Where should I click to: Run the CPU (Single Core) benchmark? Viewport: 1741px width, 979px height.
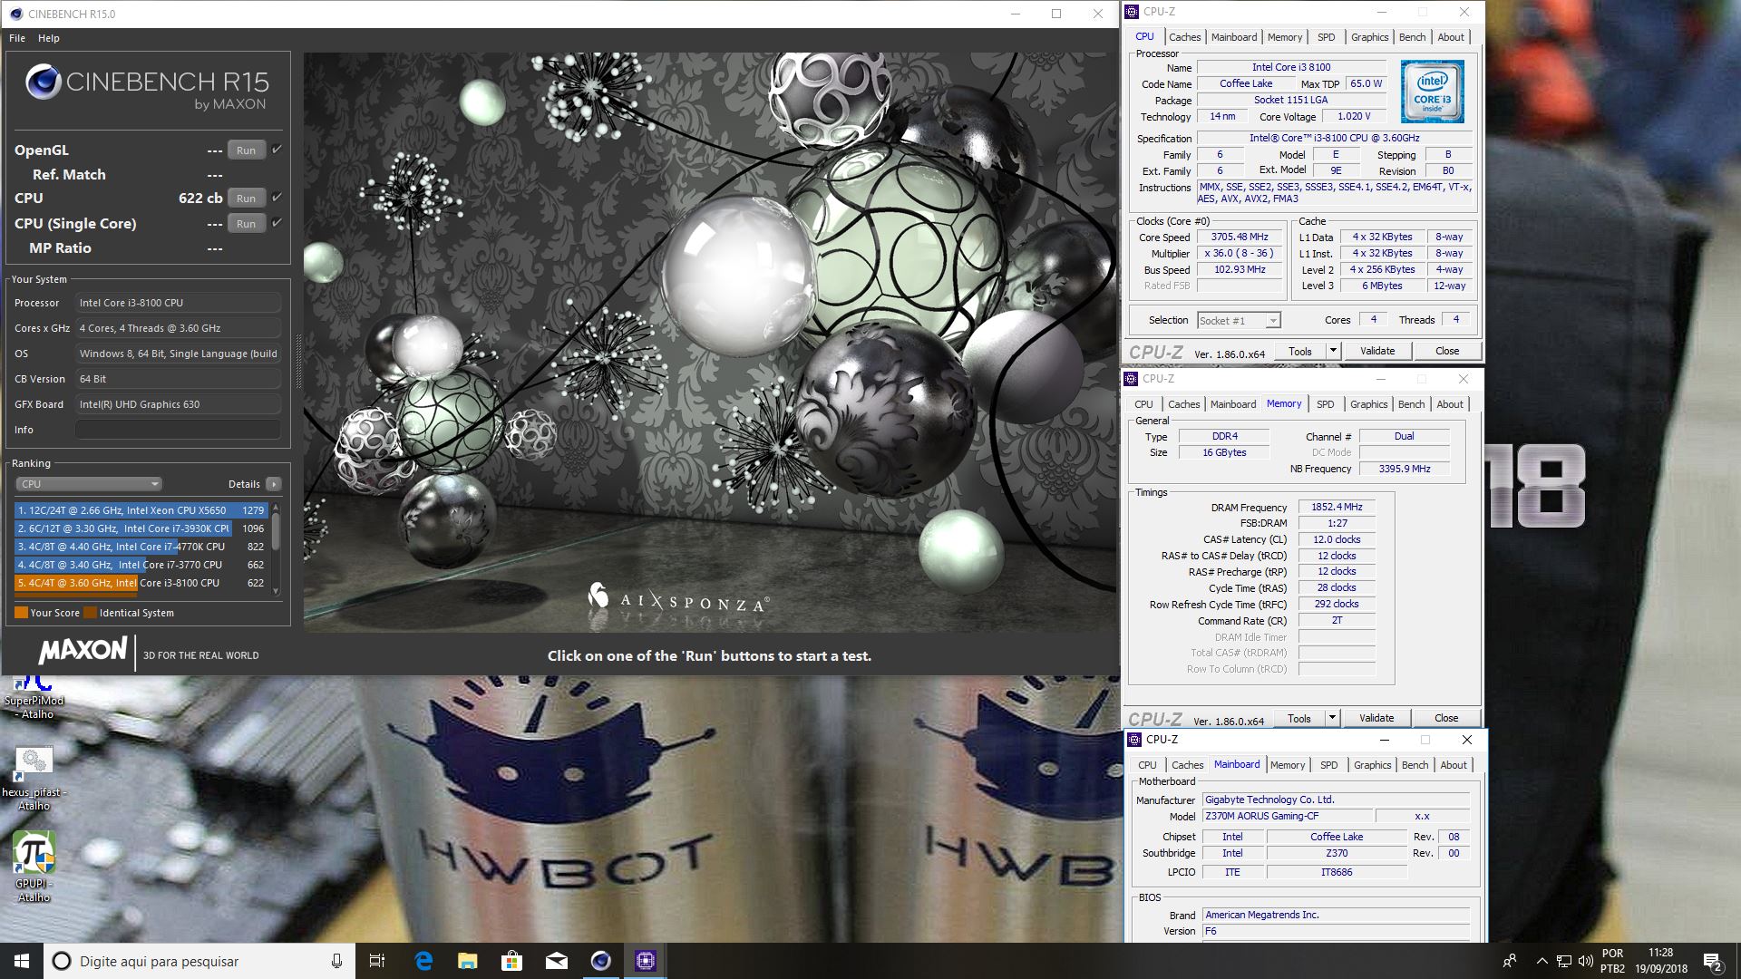(246, 224)
